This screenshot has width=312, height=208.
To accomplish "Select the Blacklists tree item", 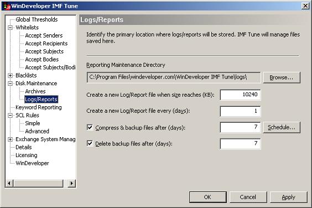I will click(26, 75).
